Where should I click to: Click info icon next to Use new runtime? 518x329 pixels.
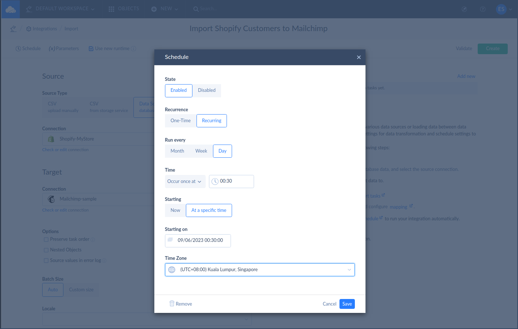[133, 49]
